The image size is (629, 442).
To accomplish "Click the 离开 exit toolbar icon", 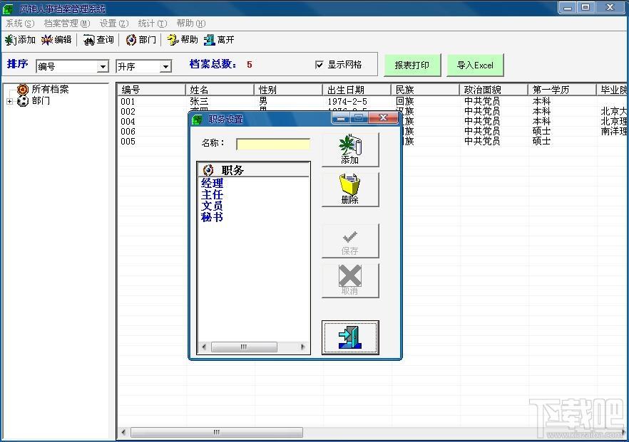I will pos(219,40).
